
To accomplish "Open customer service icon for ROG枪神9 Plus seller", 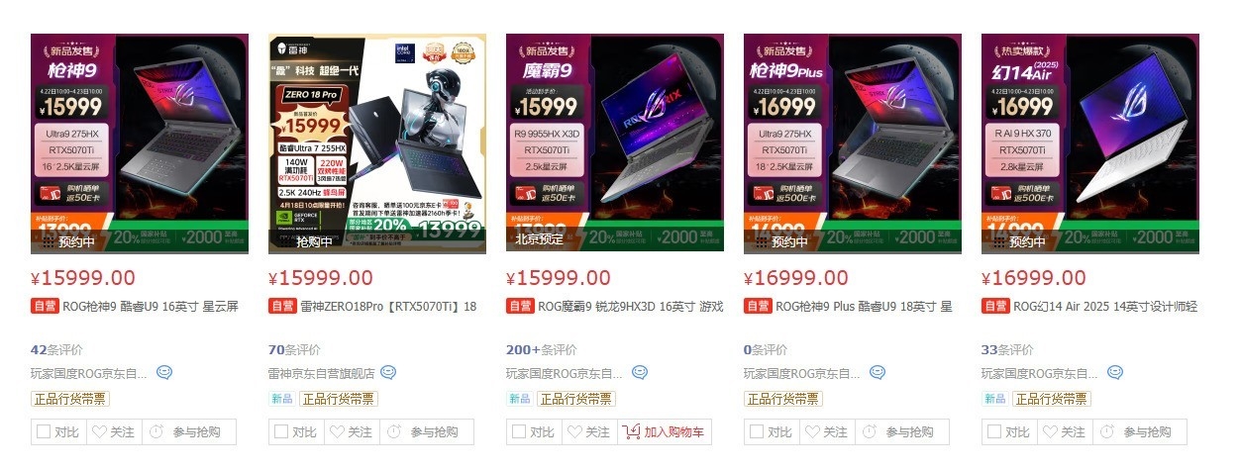I will [878, 373].
